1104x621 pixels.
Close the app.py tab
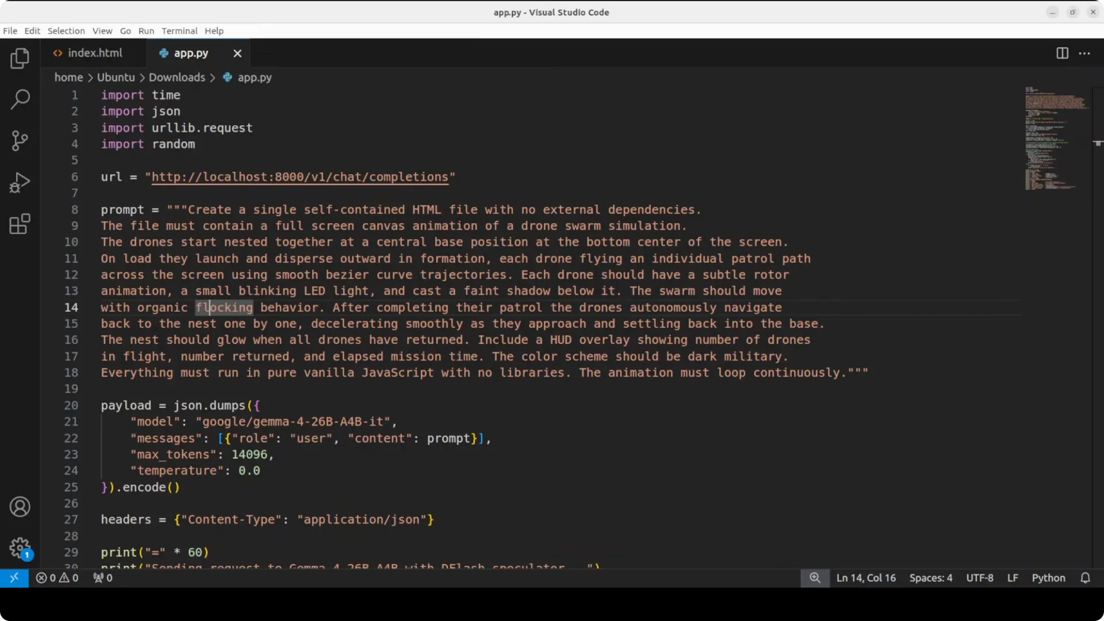click(237, 53)
